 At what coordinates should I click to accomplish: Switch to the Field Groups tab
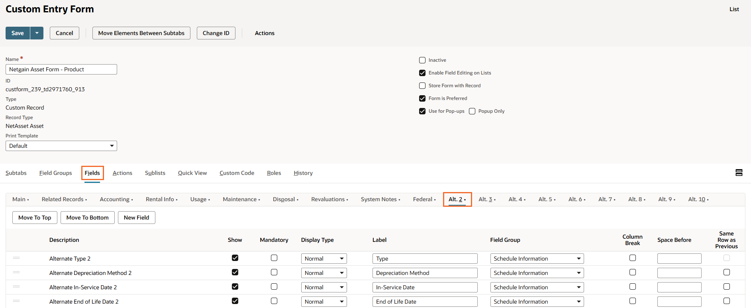click(x=55, y=173)
